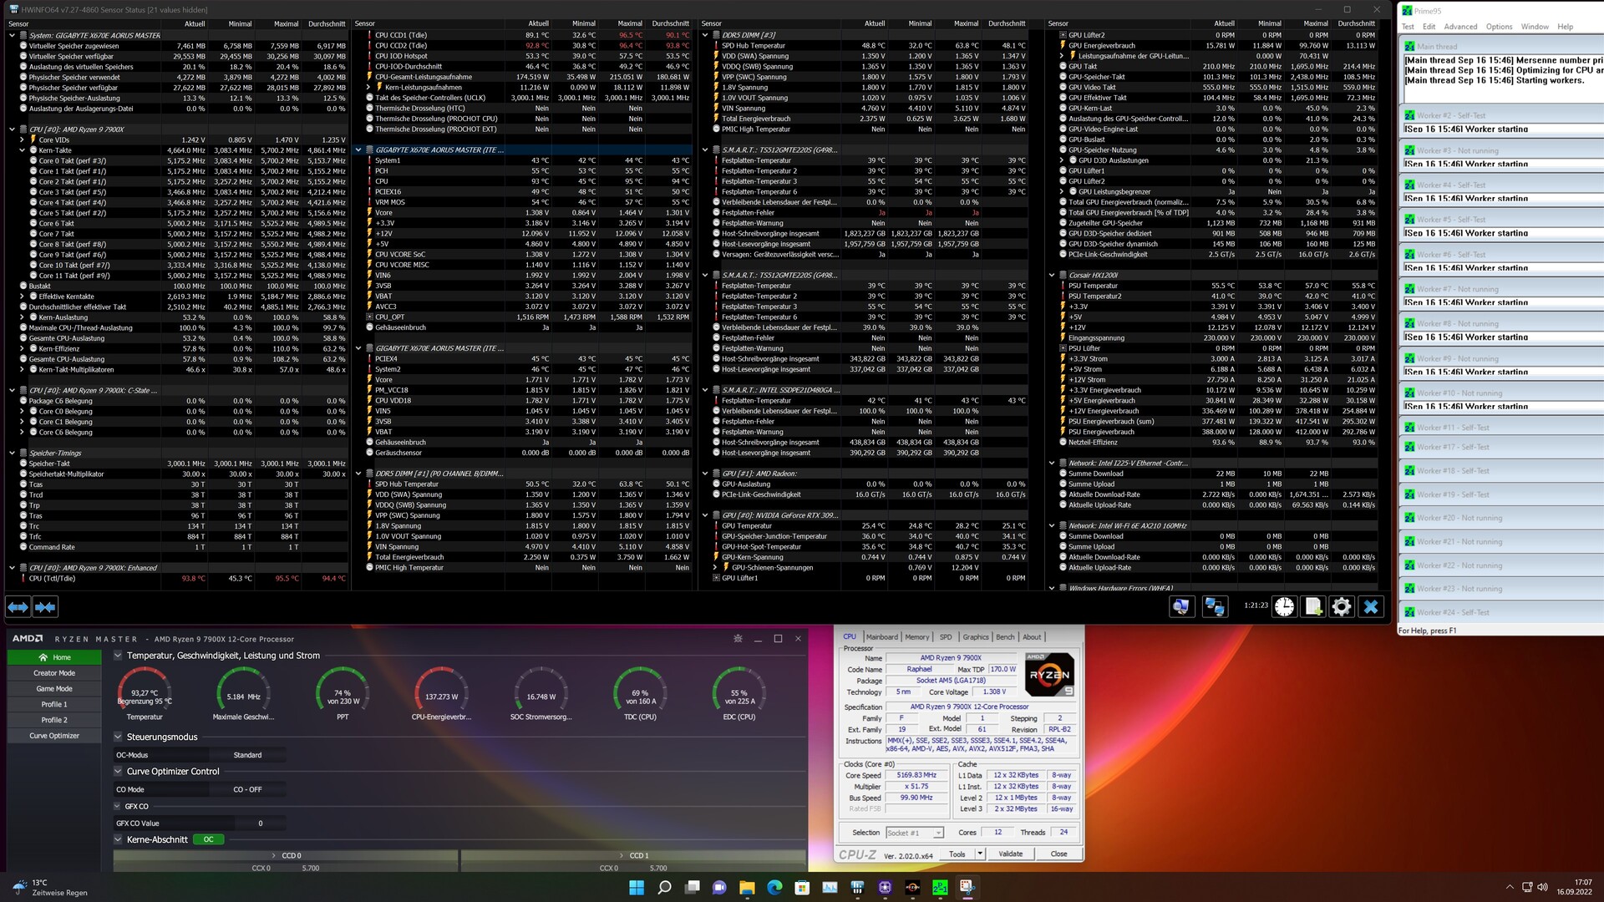Click CPU-Z Validate button
This screenshot has height=902, width=1604.
pos(1010,854)
